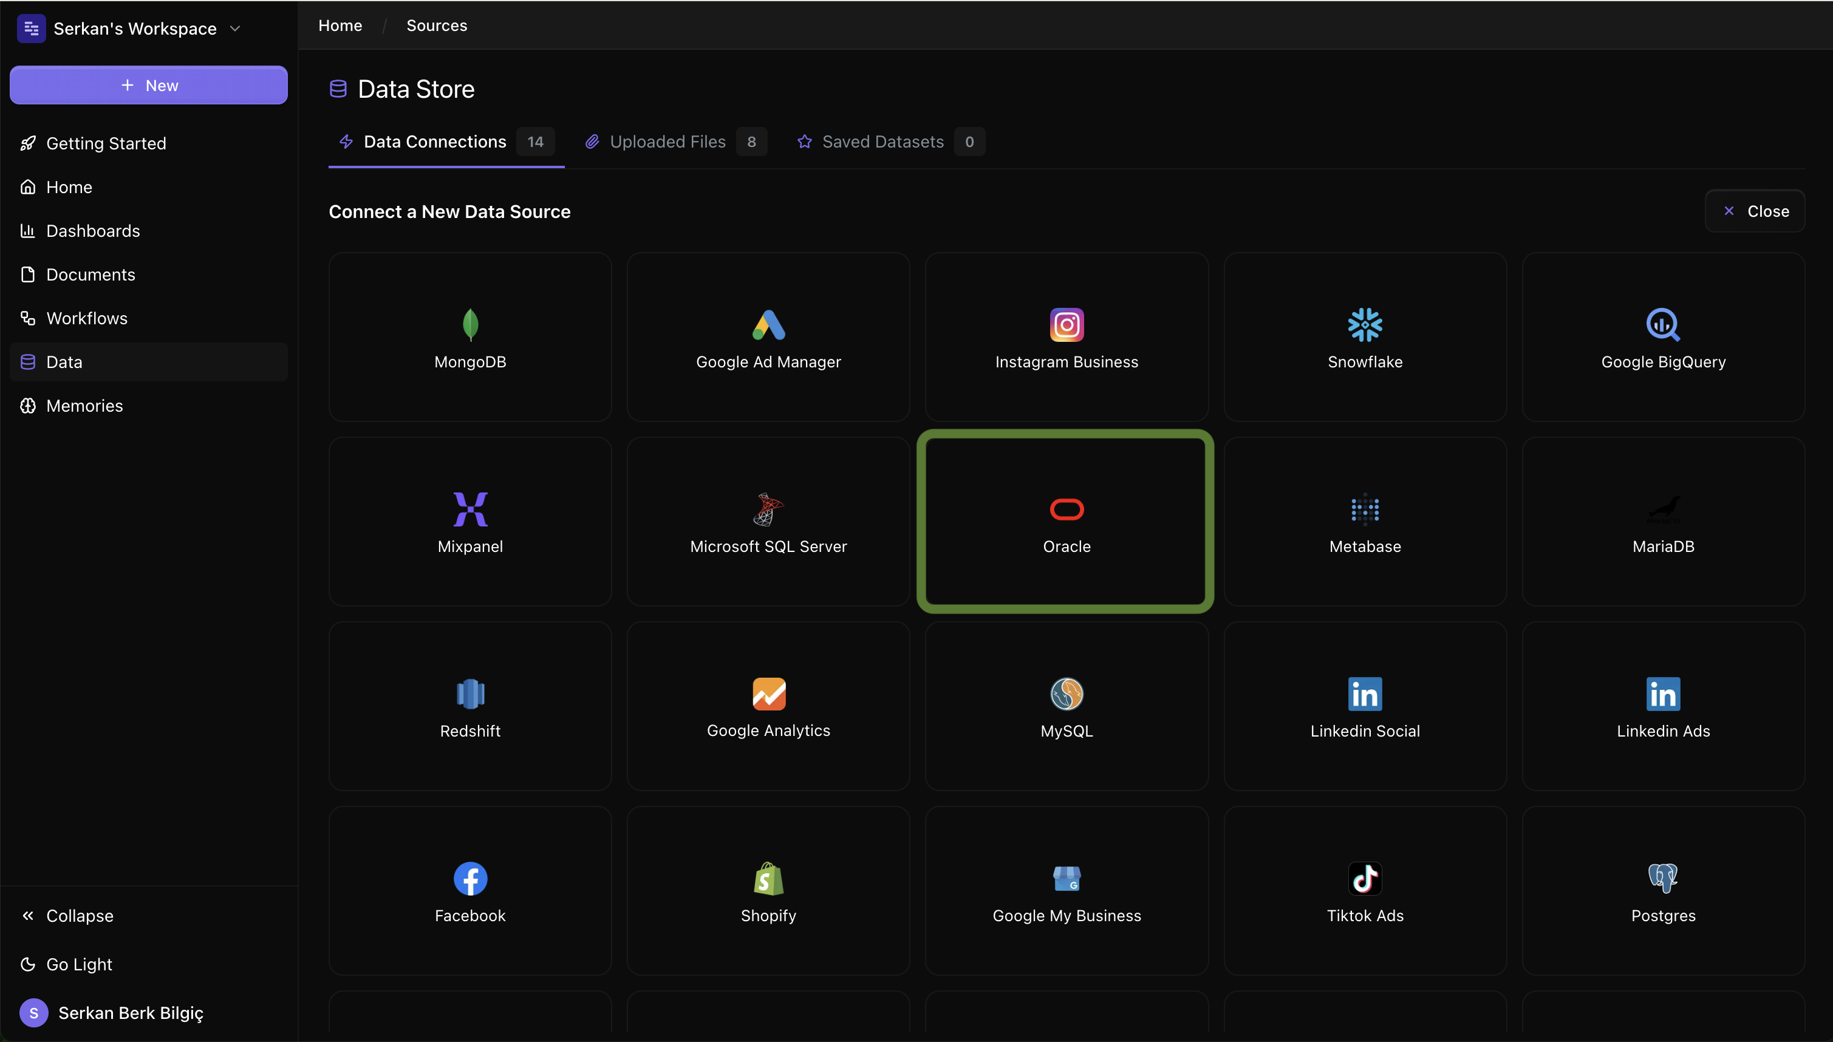Click the Uploaded Files count 8 badge

(751, 141)
